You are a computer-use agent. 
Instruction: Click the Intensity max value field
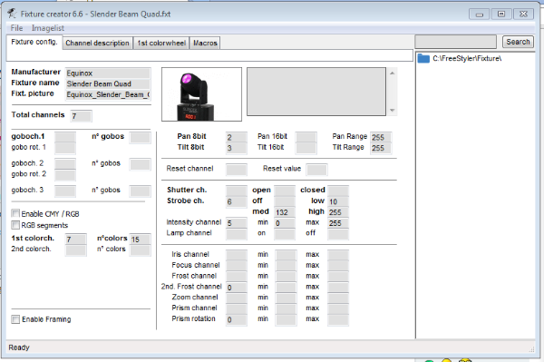(x=338, y=223)
